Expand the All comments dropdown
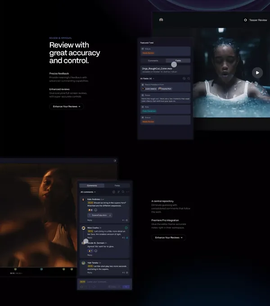Image resolution: width=270 pixels, height=306 pixels. pyautogui.click(x=88, y=192)
